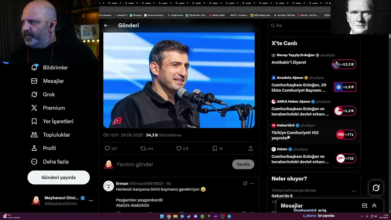Image resolution: width=391 pixels, height=220 pixels.
Task: Click the +13,3 B live listener badge
Action: (x=344, y=64)
